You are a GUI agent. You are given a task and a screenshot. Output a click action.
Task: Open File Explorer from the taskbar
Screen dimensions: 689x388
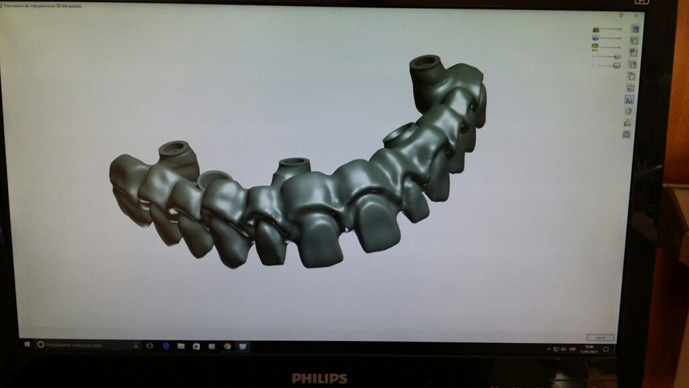181,346
